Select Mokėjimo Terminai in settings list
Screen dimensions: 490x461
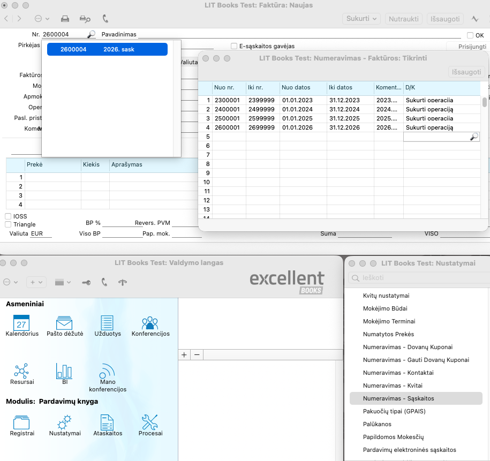[x=389, y=321]
